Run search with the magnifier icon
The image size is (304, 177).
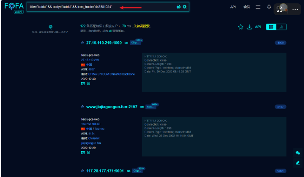pos(185,7)
